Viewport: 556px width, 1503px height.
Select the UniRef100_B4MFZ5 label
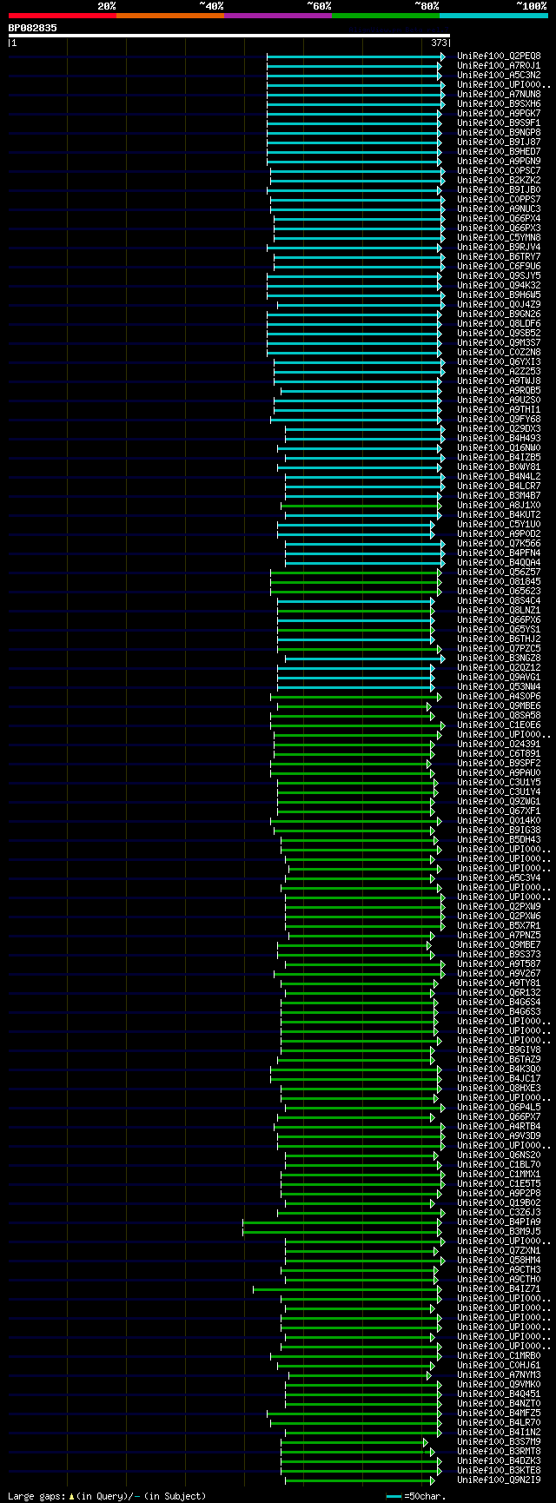499,1414
